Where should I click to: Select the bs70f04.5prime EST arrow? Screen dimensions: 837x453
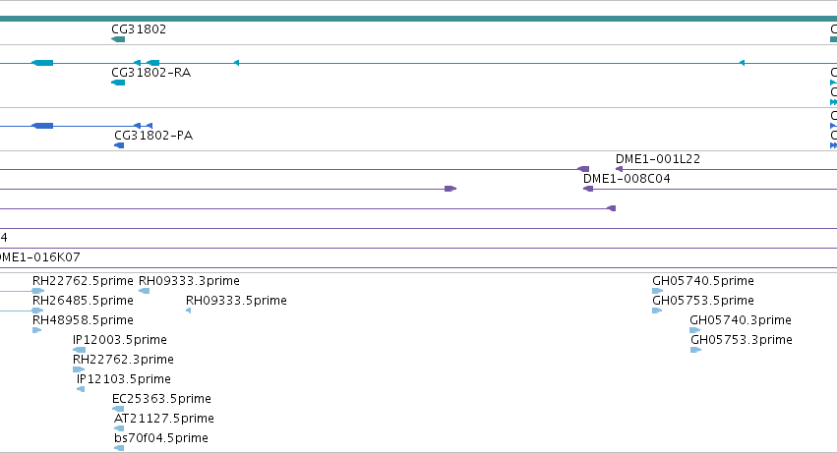[119, 448]
